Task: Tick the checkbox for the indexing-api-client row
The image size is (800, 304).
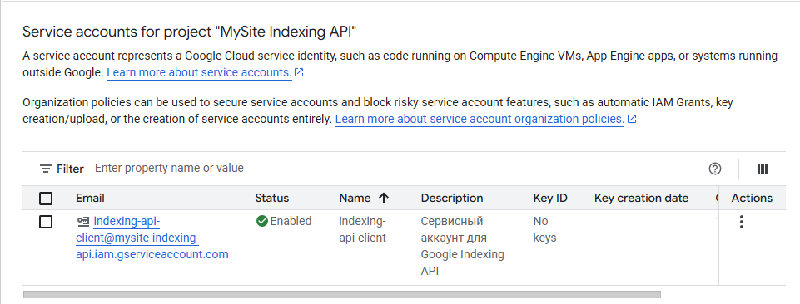Action: [46, 222]
